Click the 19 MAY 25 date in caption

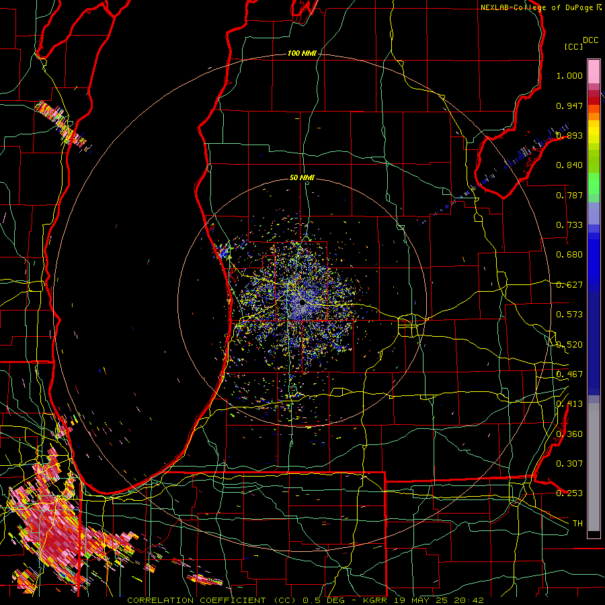[x=421, y=600]
